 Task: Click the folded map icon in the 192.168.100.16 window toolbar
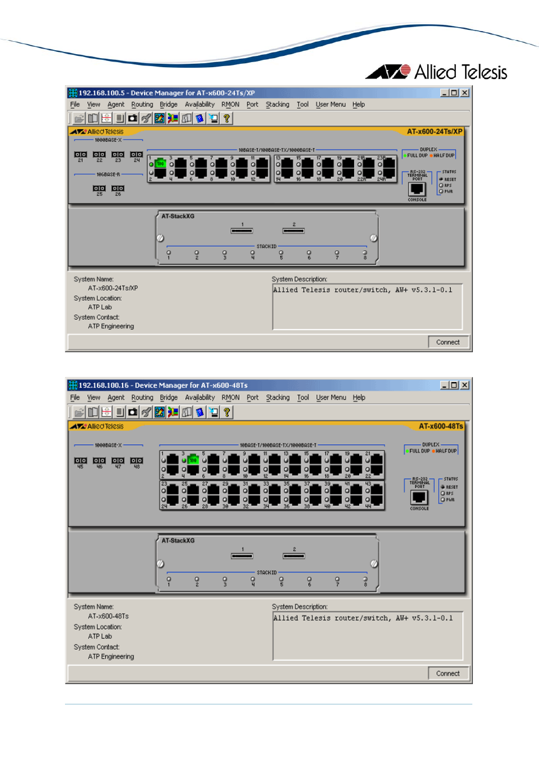point(186,412)
